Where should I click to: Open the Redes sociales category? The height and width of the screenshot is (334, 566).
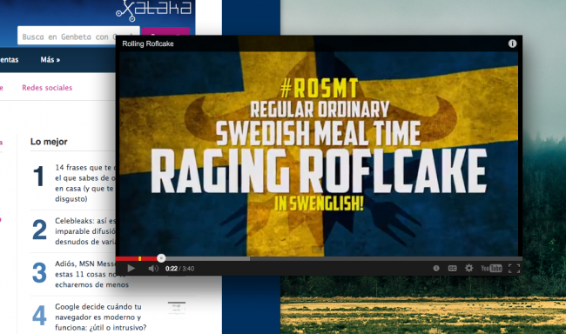[x=47, y=88]
